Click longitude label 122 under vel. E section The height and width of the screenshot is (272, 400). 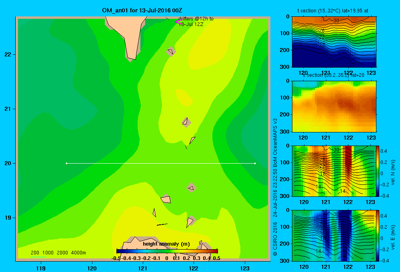coord(348,267)
